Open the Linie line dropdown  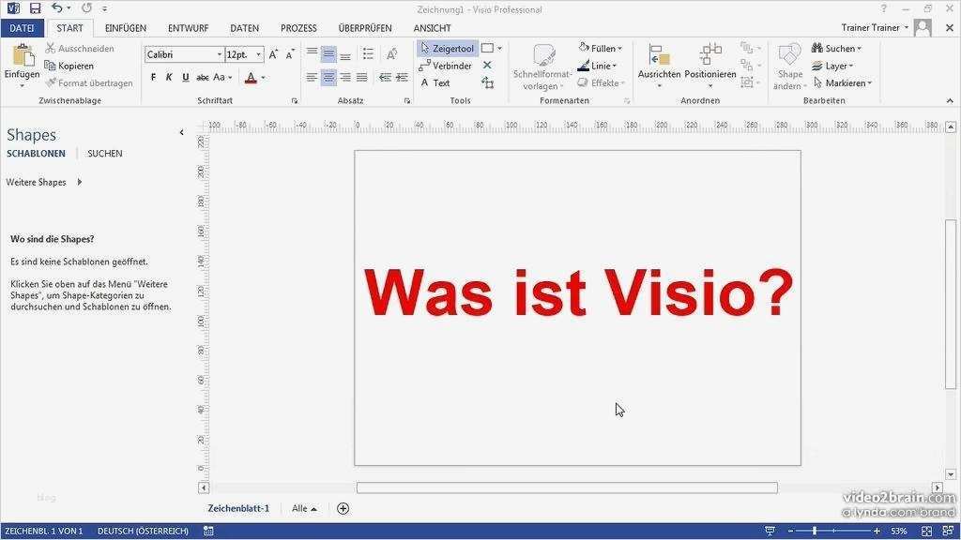tap(597, 66)
